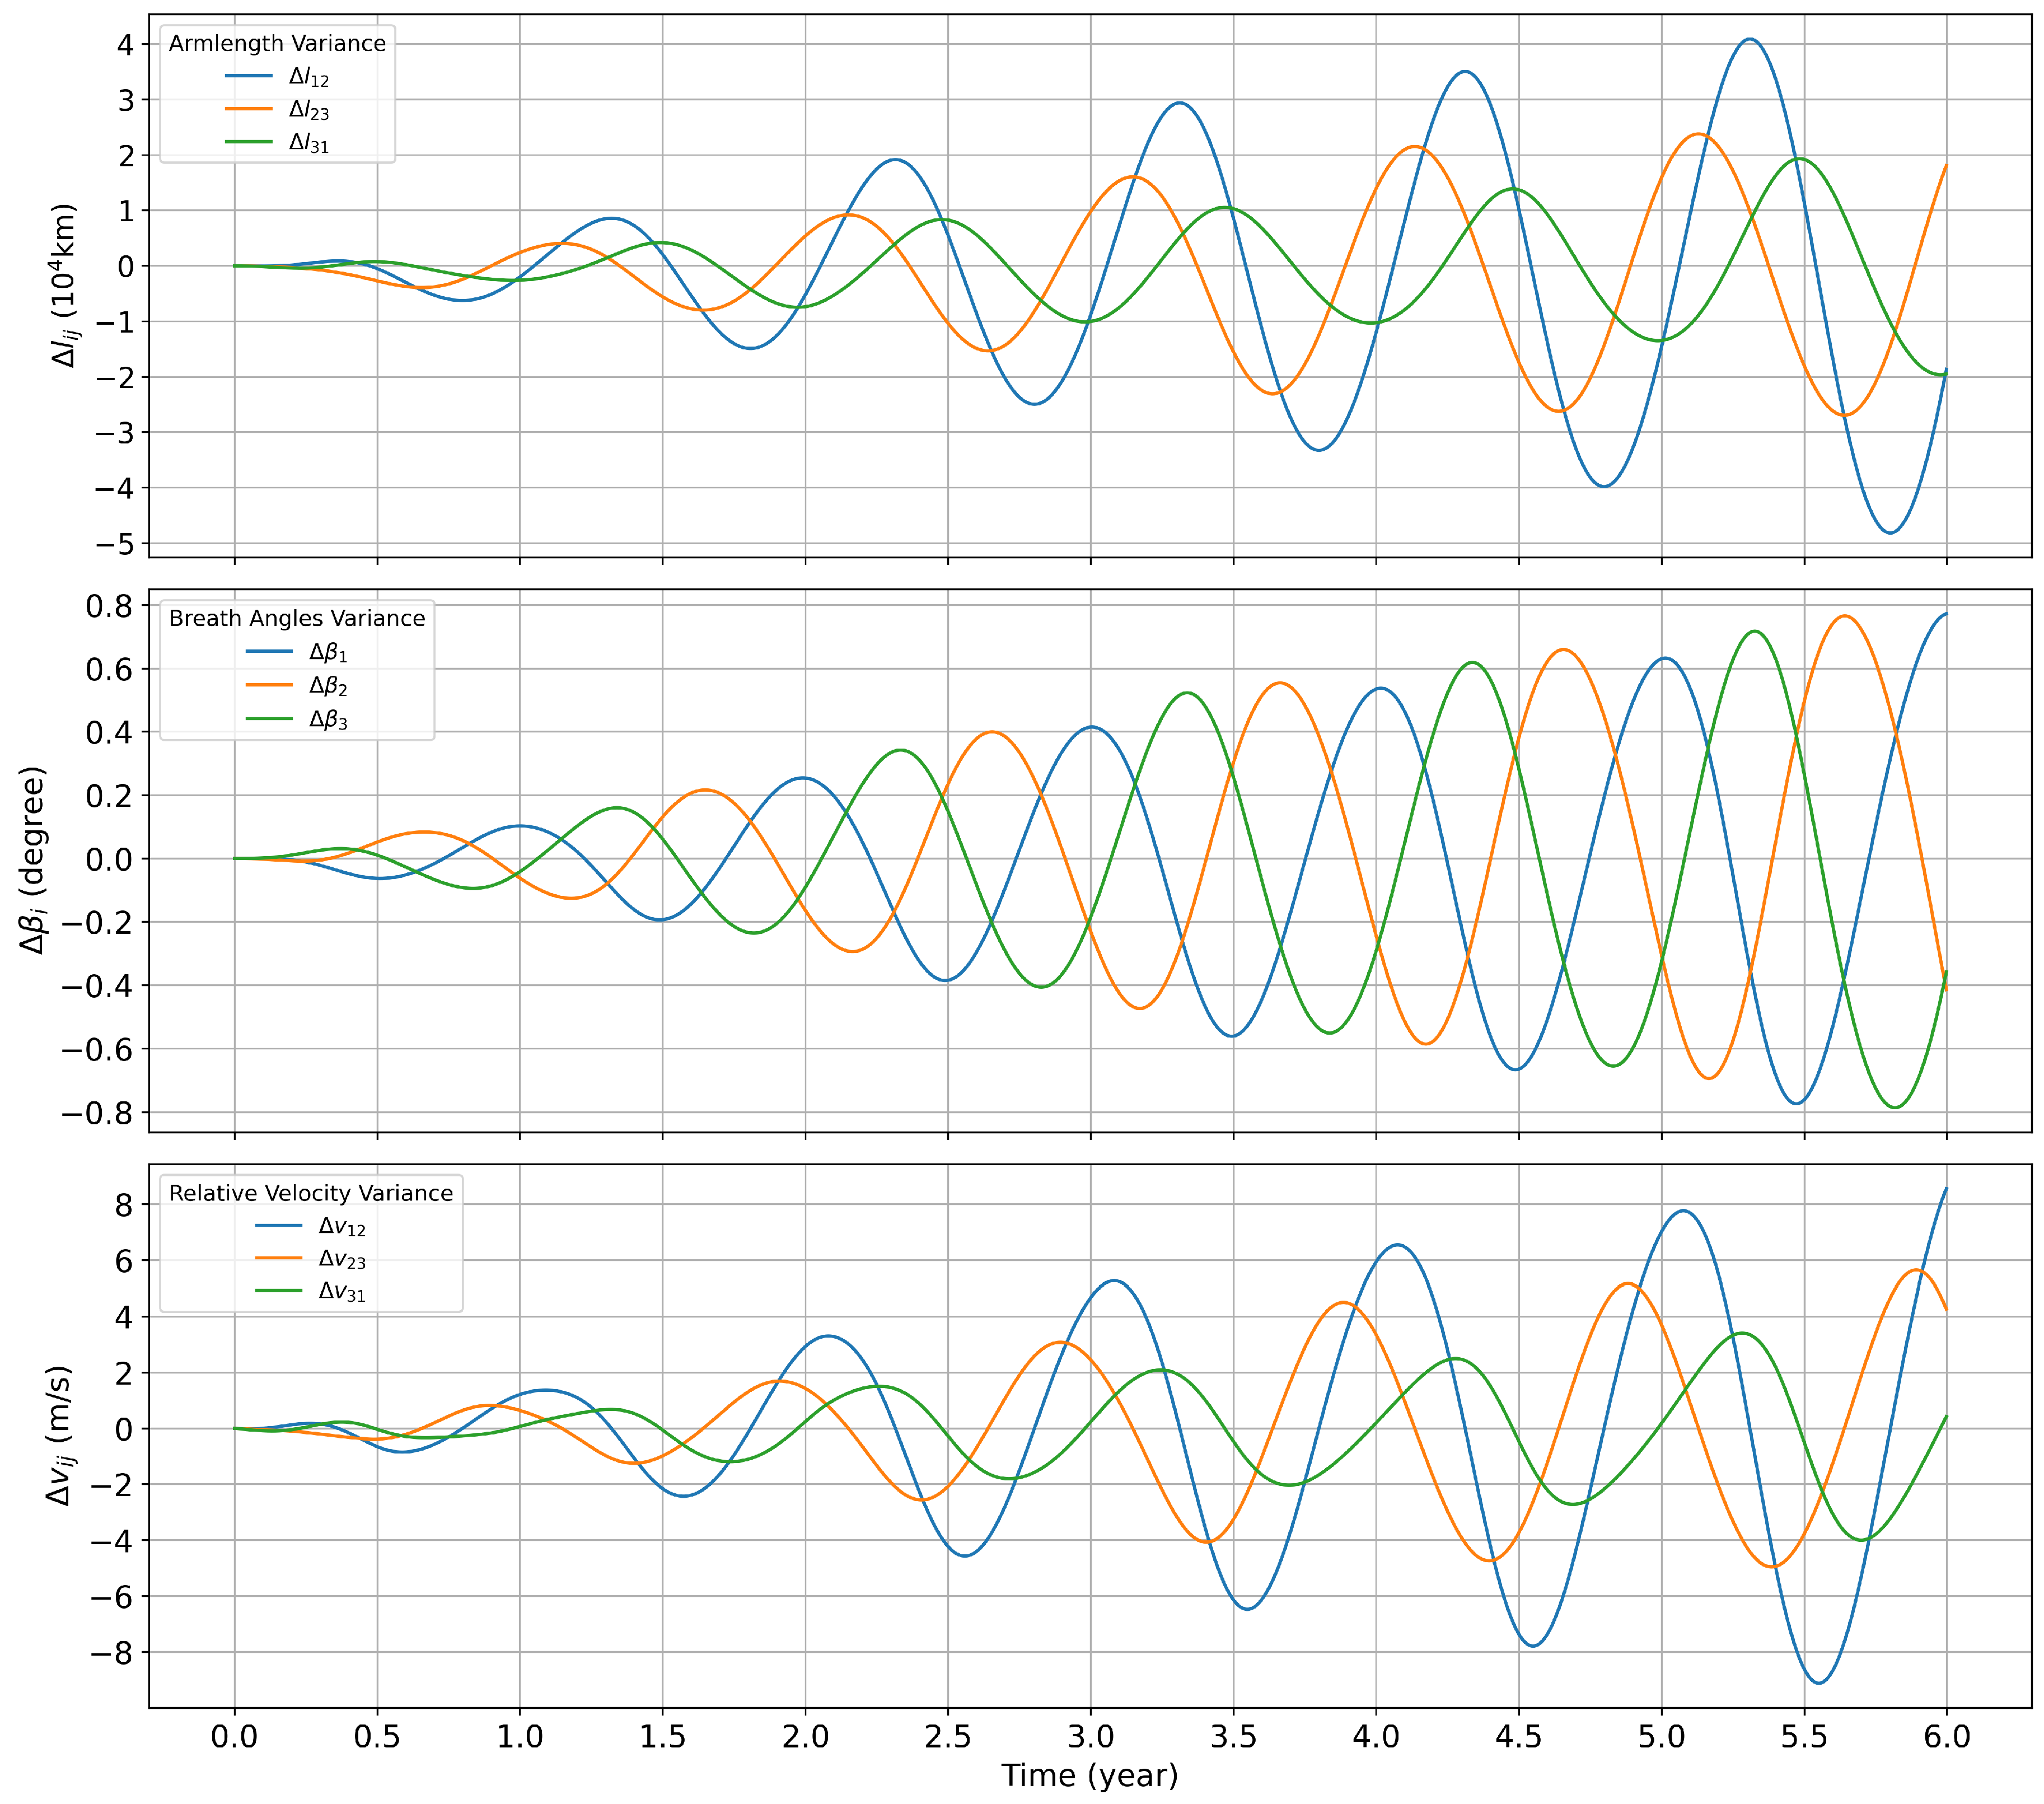Click the 3.0 tick on the x-axis
This screenshot has height=1804, width=2044.
tap(1090, 1736)
